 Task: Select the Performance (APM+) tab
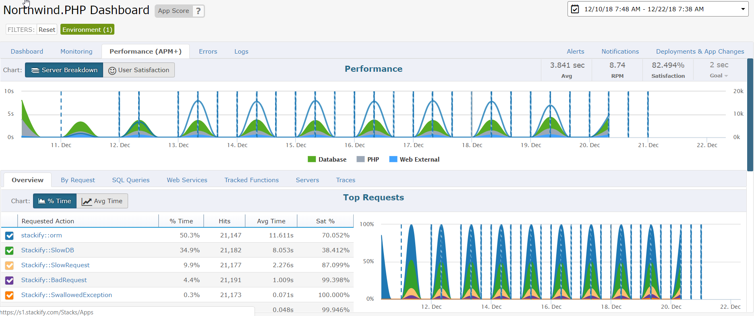click(x=145, y=51)
